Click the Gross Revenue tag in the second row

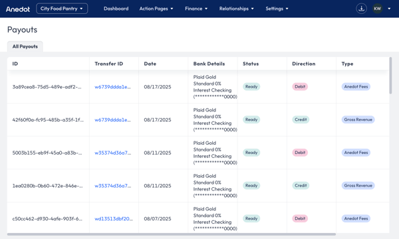[358, 119]
